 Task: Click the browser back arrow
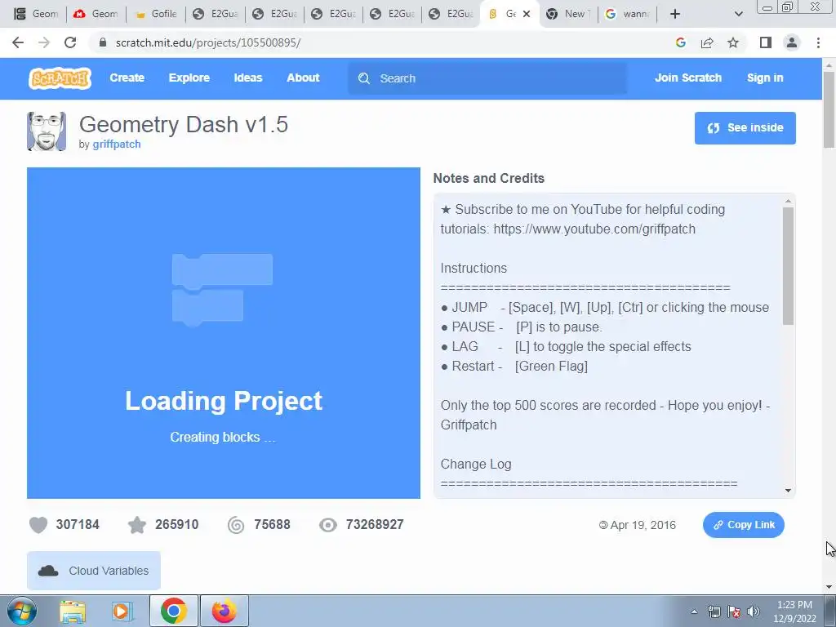(x=18, y=42)
